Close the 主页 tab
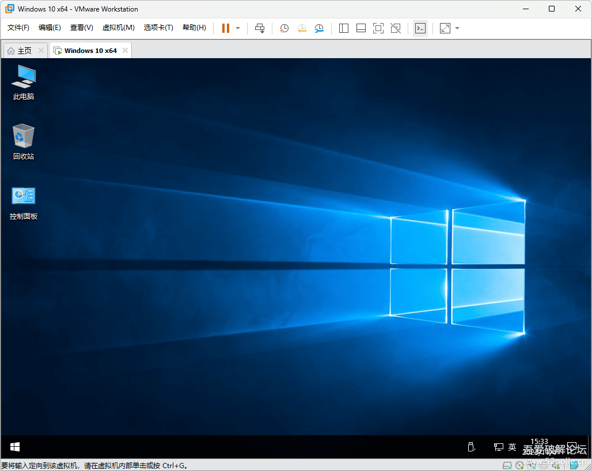592x471 pixels. pyautogui.click(x=41, y=50)
